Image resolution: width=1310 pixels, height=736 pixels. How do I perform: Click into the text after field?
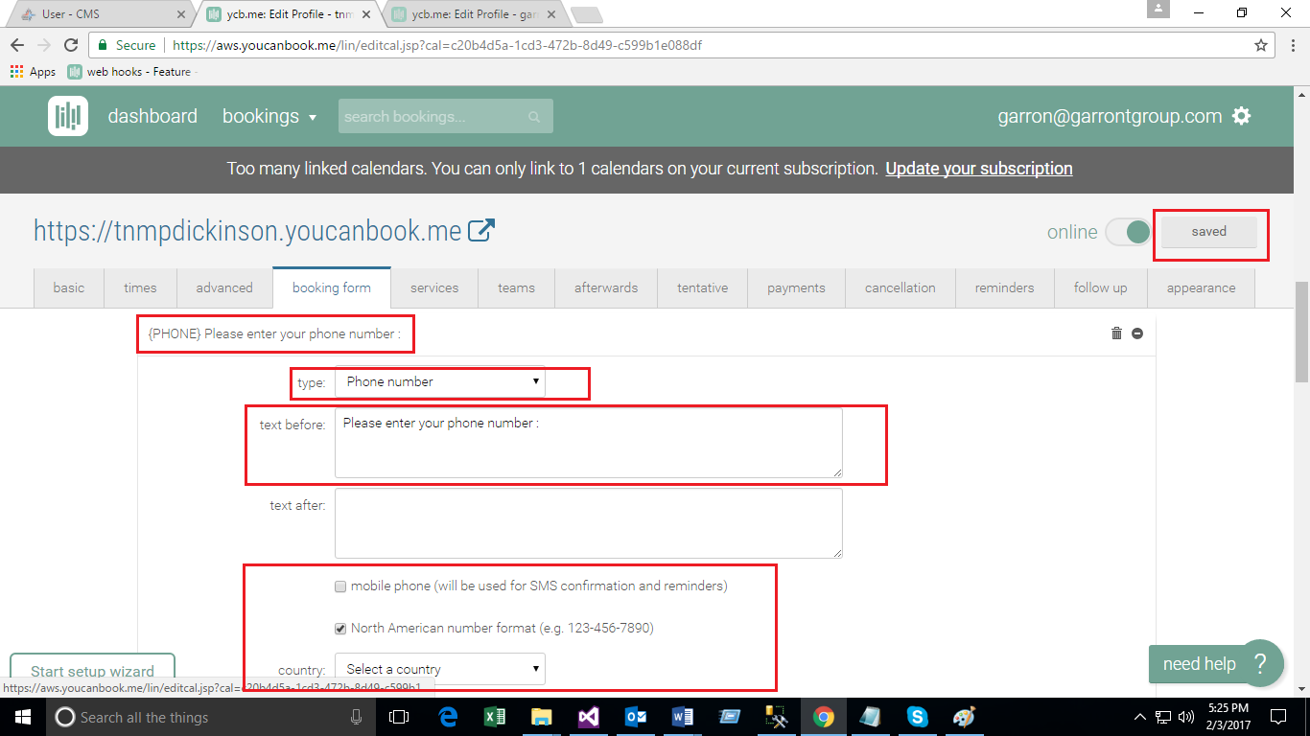588,523
